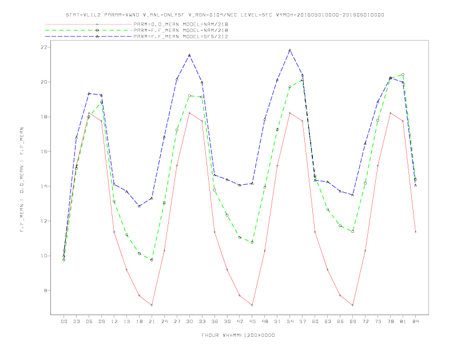Click the red solid legend line sample
453x350 pixels.
point(89,24)
